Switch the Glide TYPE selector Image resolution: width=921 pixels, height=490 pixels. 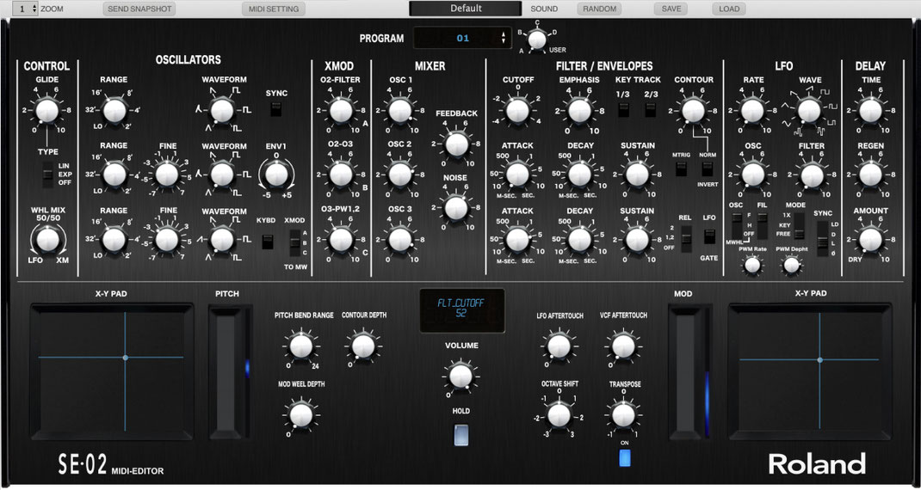point(48,175)
